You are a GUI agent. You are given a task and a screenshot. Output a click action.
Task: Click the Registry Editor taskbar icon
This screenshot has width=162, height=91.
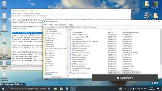(x=73, y=89)
